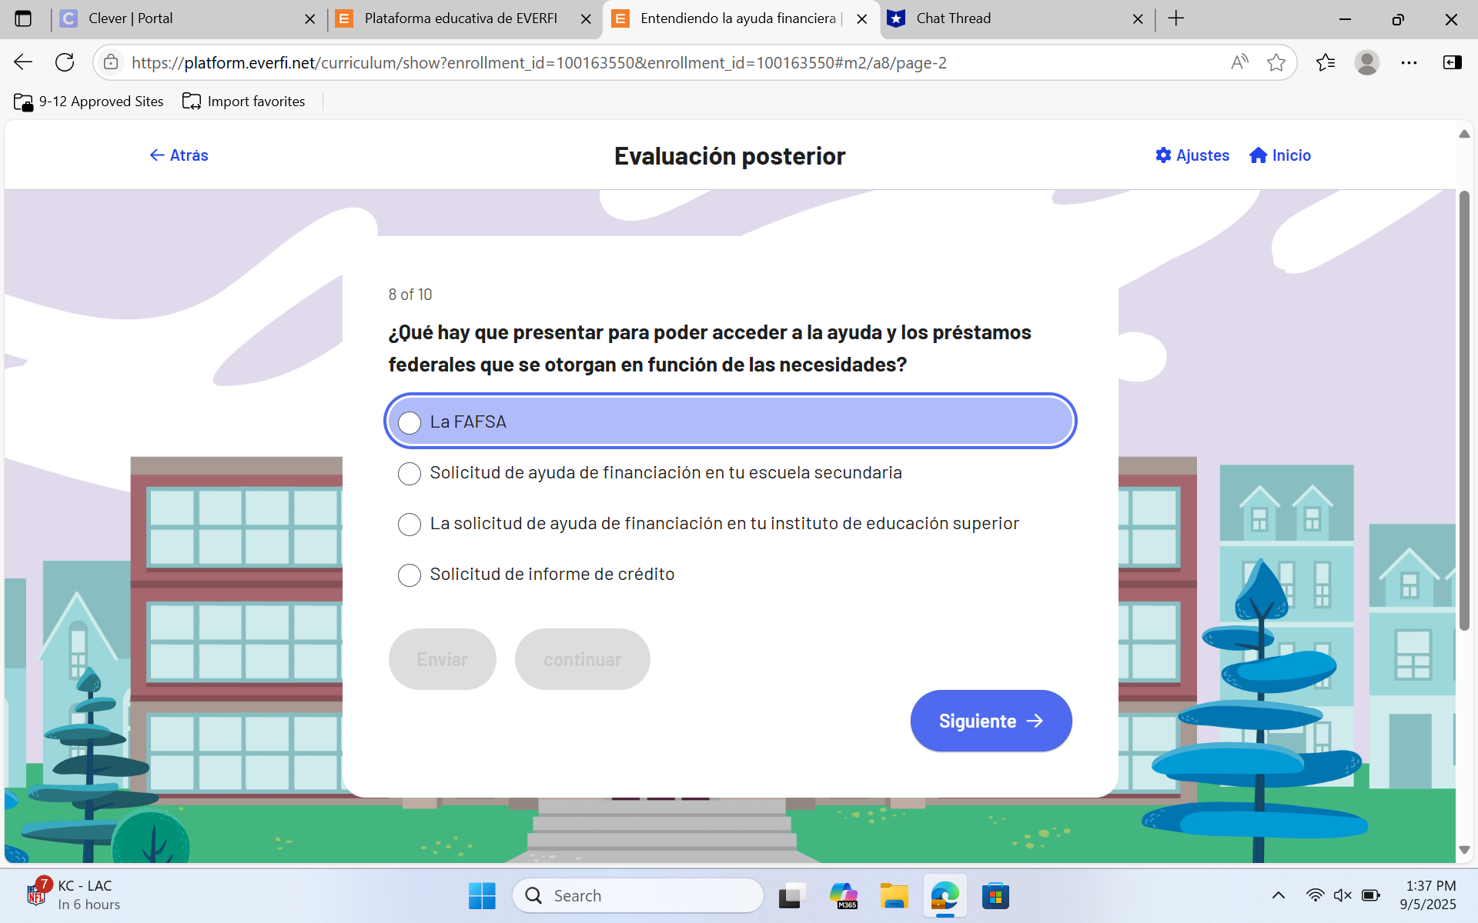Go back using the Atrás link
Screen dimensions: 1478x923
[178, 155]
